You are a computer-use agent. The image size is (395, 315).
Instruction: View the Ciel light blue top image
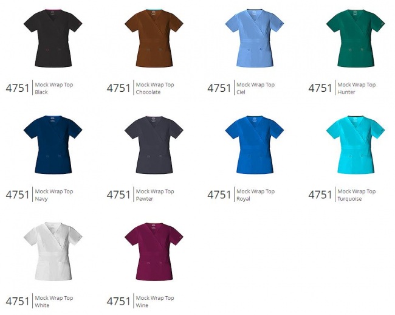255,38
